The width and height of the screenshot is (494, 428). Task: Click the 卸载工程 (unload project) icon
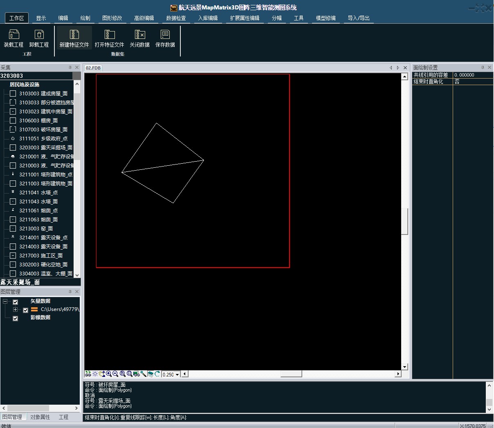coord(39,35)
